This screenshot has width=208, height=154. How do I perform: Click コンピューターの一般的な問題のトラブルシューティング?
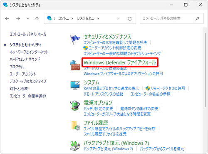point(122,54)
